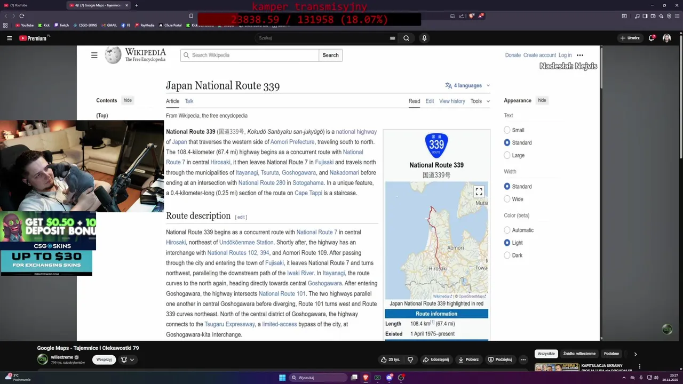Select Wide page width
The height and width of the screenshot is (384, 683).
click(507, 199)
